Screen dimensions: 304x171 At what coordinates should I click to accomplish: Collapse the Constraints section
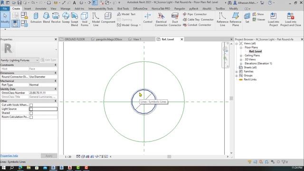(x=55, y=65)
